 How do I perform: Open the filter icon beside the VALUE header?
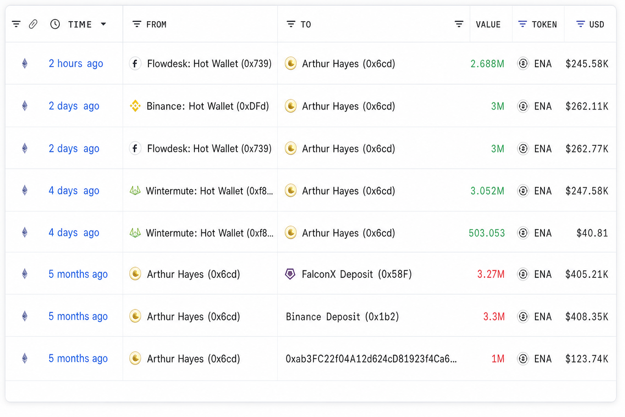pos(459,24)
